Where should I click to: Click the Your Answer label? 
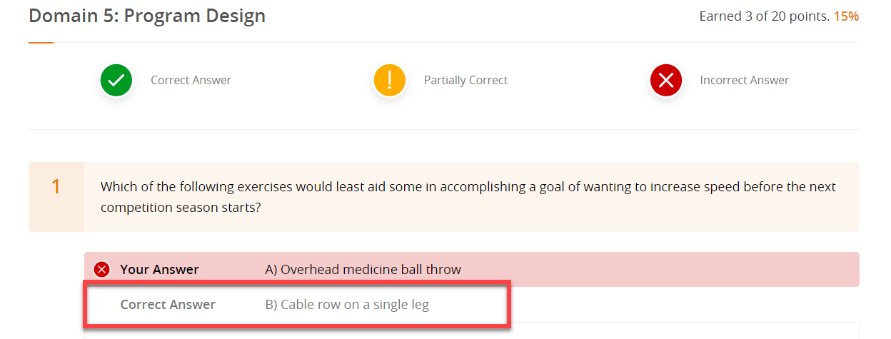[159, 269]
